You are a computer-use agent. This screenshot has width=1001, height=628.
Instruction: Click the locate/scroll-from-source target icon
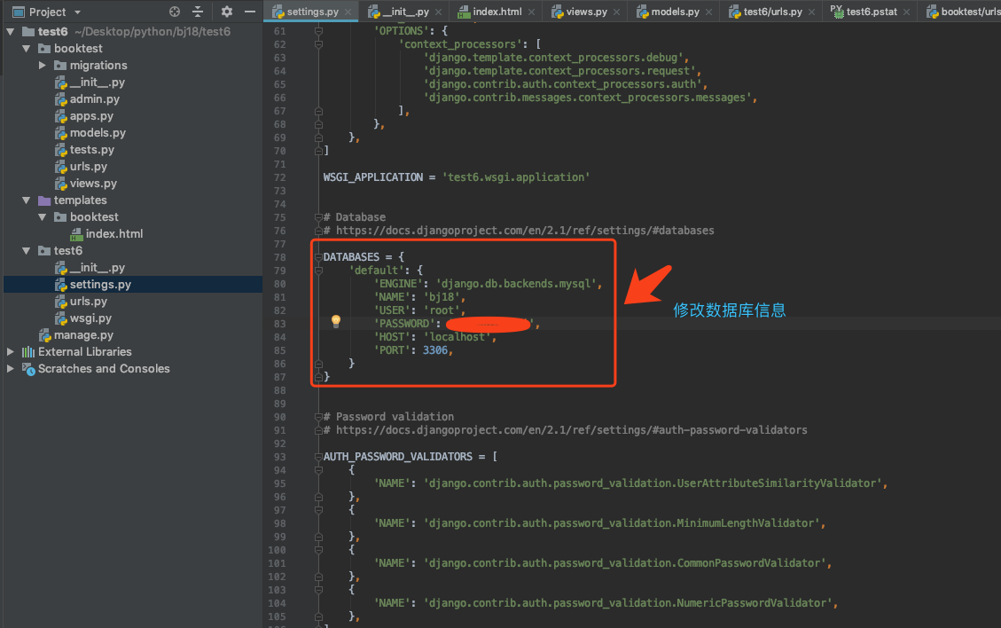pos(175,12)
